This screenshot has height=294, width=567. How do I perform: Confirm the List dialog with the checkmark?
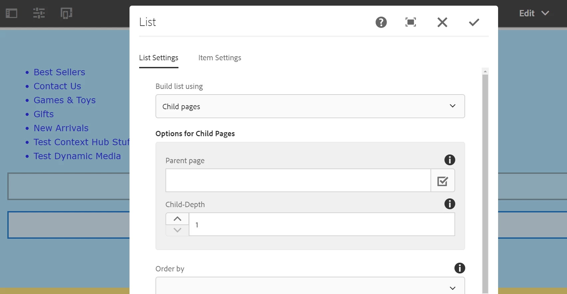click(474, 22)
